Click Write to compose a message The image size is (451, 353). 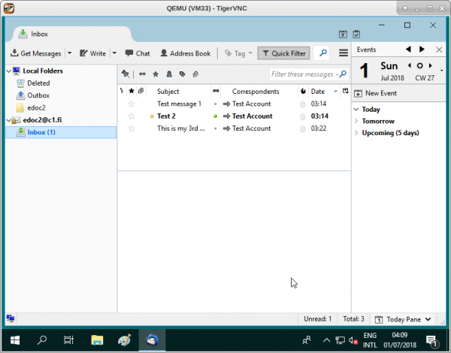coord(92,53)
